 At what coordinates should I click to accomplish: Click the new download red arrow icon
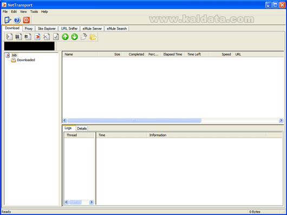click(37, 37)
